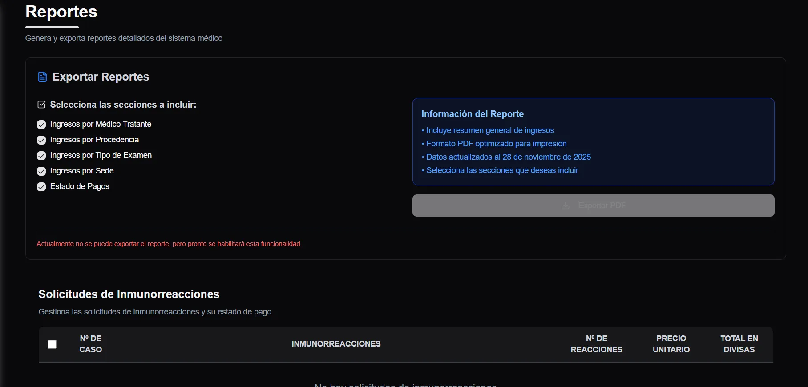Click the Información del Reporte heading
Image resolution: width=808 pixels, height=387 pixels.
pos(473,114)
